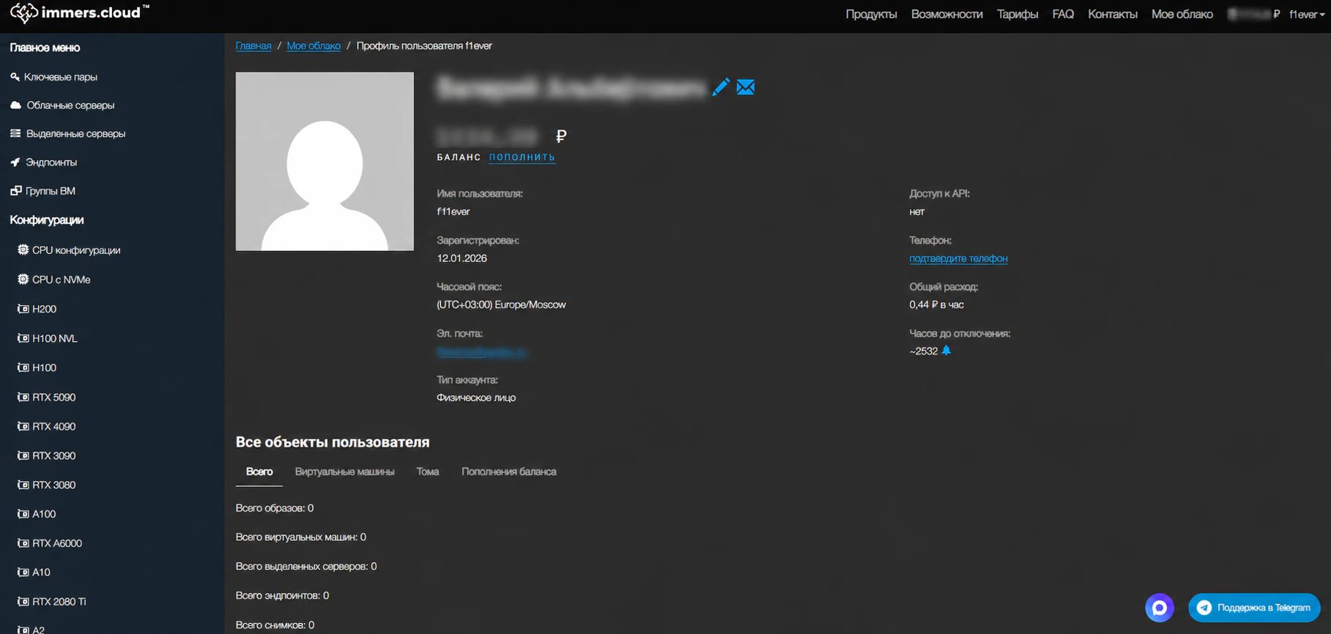
Task: Click Мое облако breadcrumb link
Action: [314, 45]
